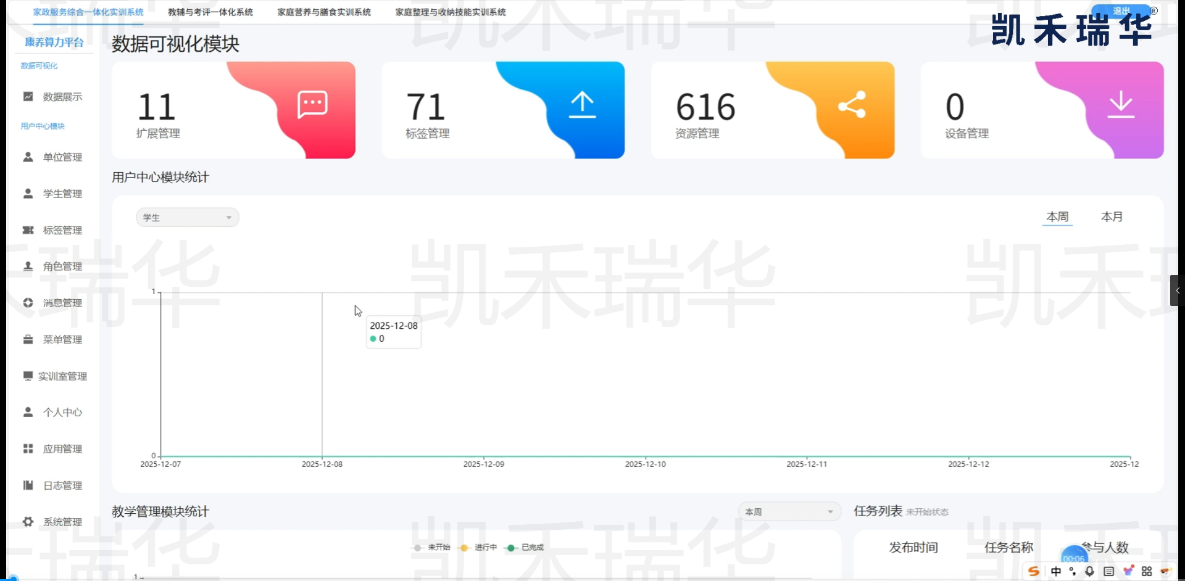Toggle the 进行中 legend item
1185x581 pixels.
click(478, 547)
